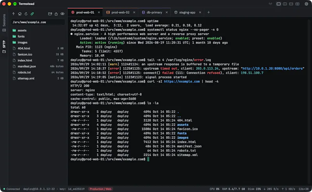Select manifest.json in file list
The image size is (312, 192).
tap(38, 66)
